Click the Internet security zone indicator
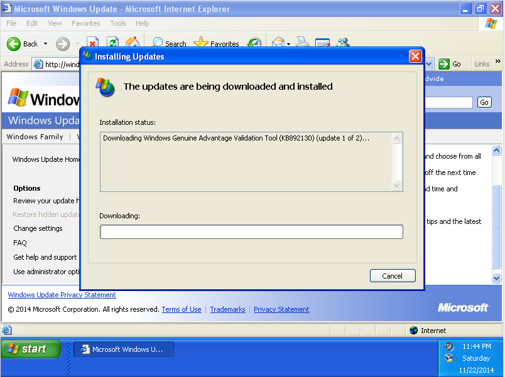 pyautogui.click(x=428, y=331)
